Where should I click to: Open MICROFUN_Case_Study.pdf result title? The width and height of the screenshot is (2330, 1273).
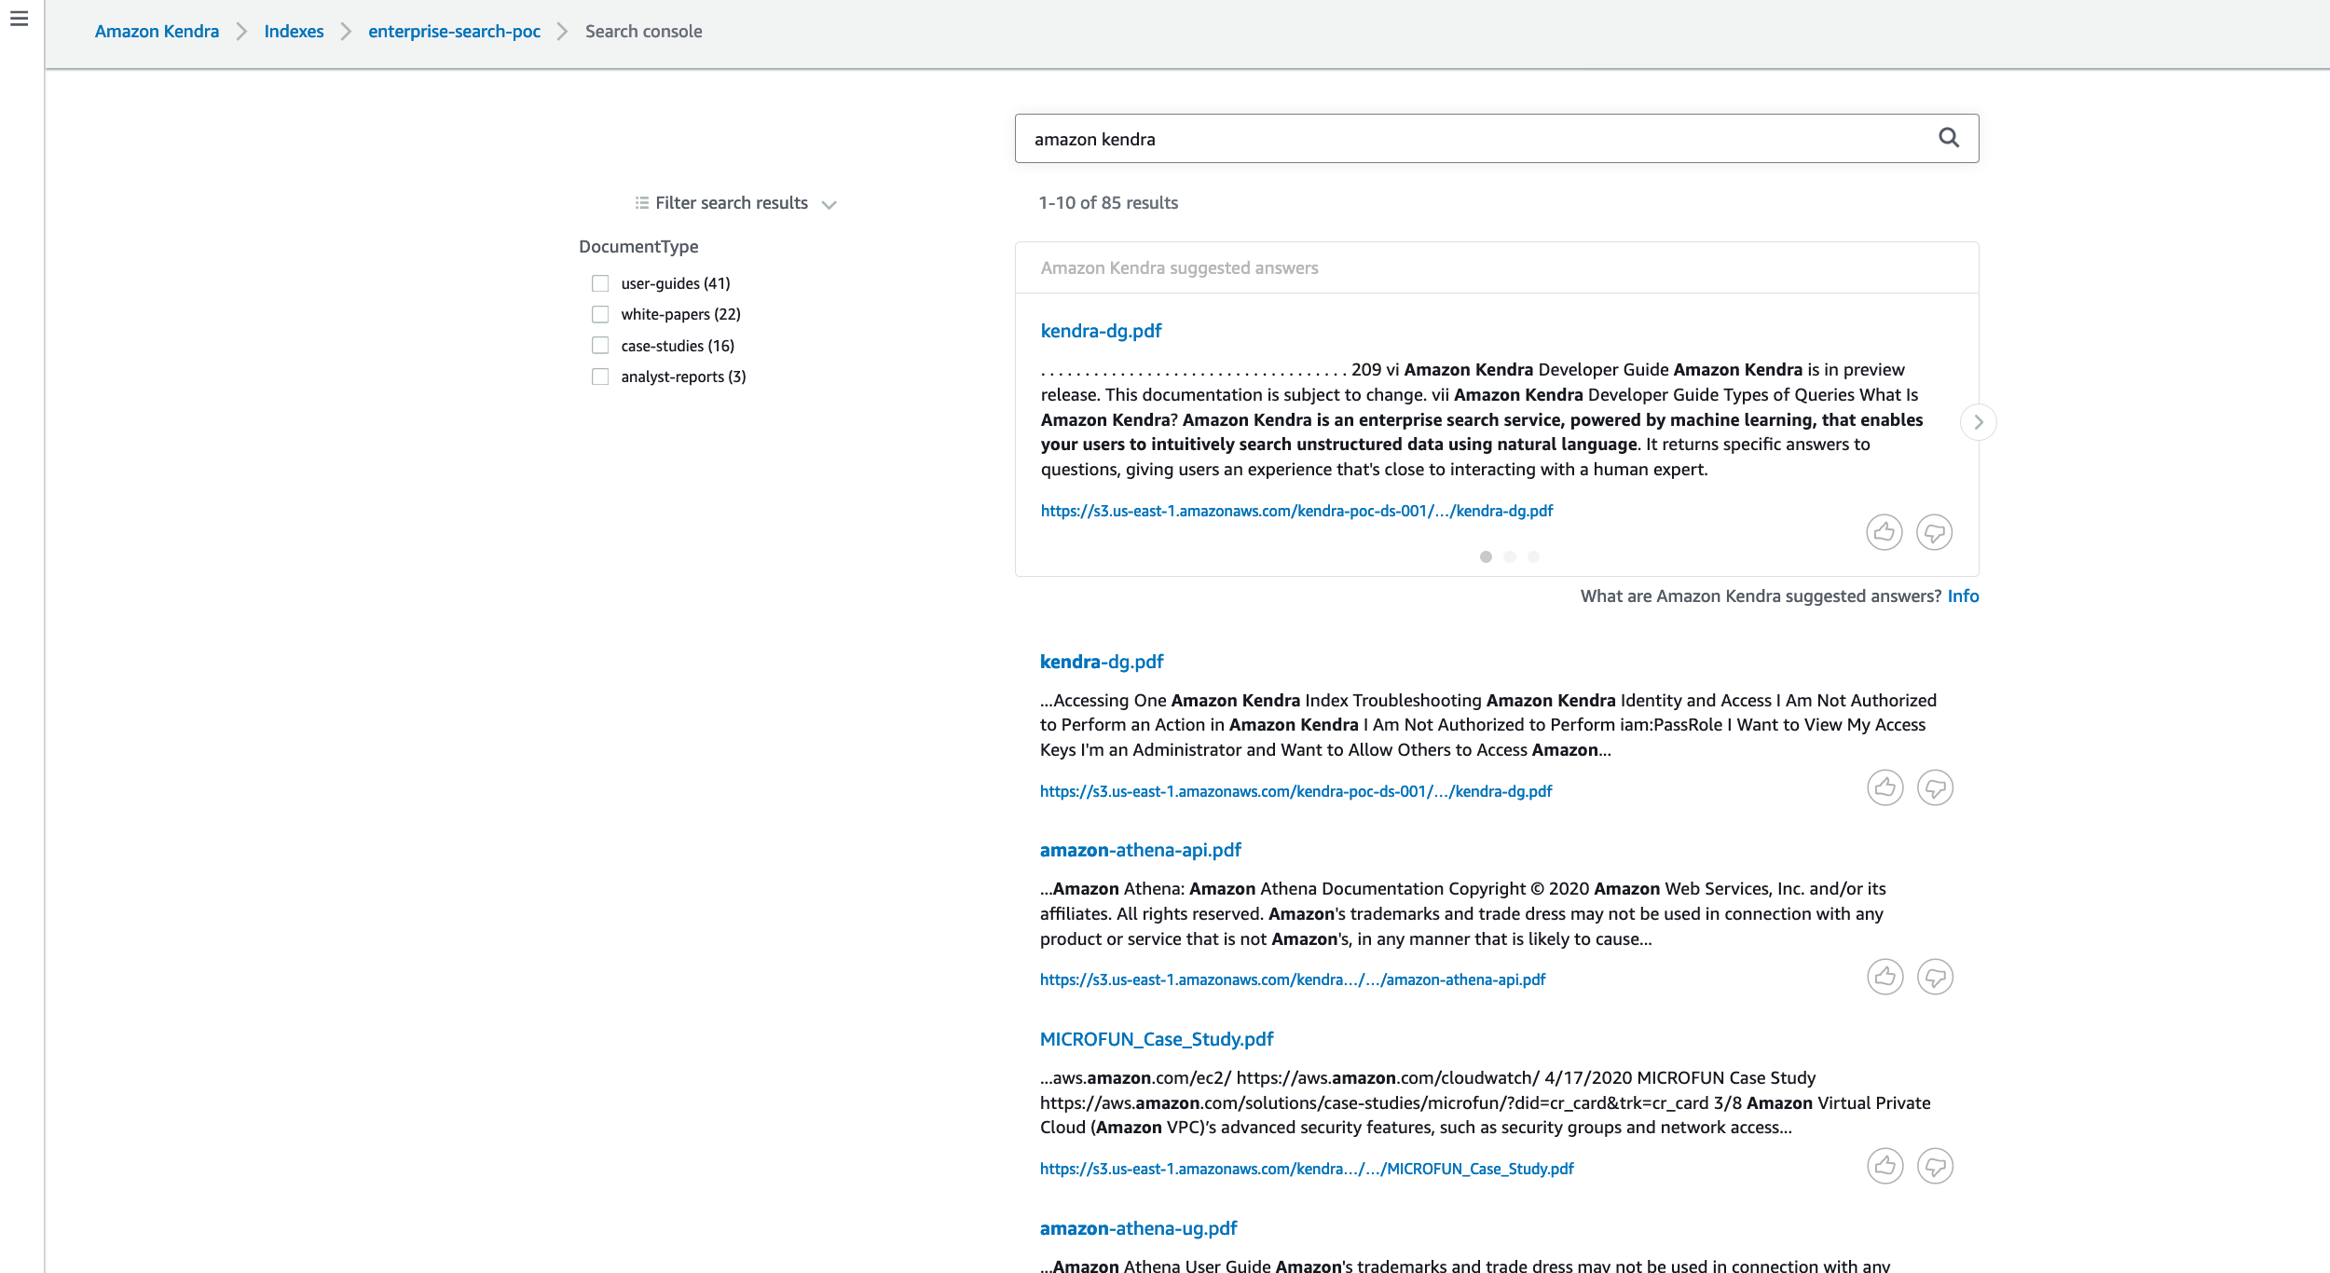pos(1157,1039)
